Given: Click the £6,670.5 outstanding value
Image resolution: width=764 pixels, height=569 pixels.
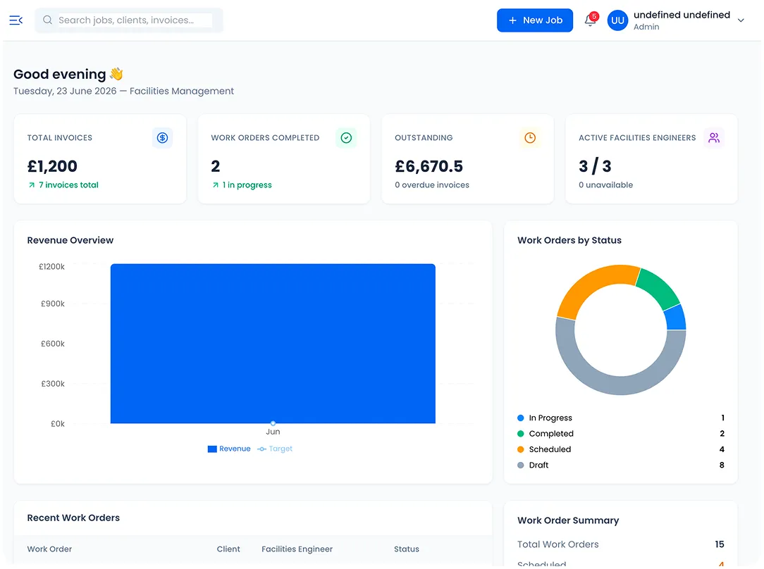Looking at the screenshot, I should click(x=429, y=166).
